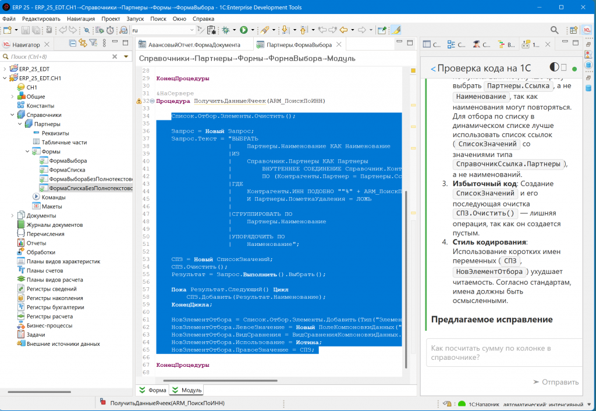Image resolution: width=596 pixels, height=411 pixels.
Task: Open the Проект menu
Action: click(x=111, y=19)
